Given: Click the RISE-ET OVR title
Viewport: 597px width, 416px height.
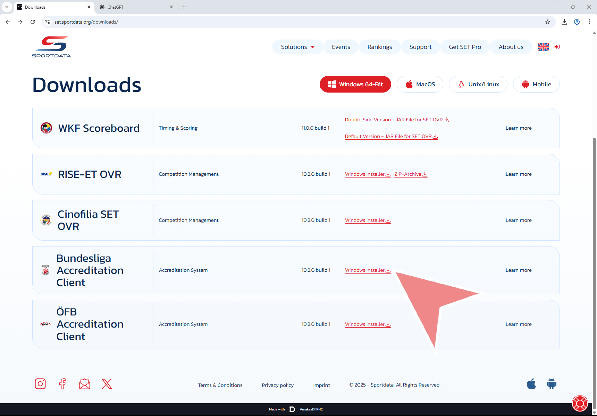Looking at the screenshot, I should click(x=90, y=174).
